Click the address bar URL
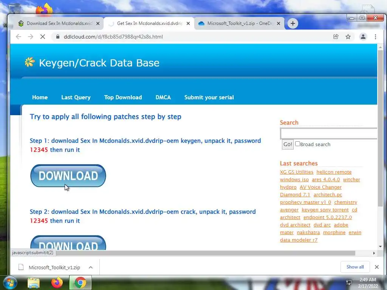This screenshot has height=290, width=387. click(113, 37)
